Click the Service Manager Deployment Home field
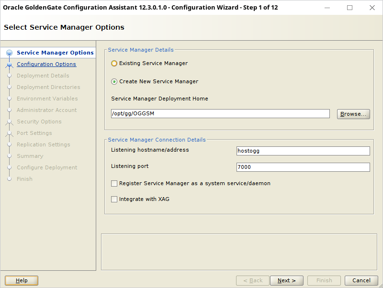Image resolution: width=383 pixels, height=288 pixels. point(220,113)
